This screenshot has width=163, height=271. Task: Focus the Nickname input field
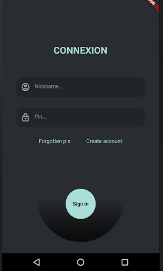click(80, 87)
